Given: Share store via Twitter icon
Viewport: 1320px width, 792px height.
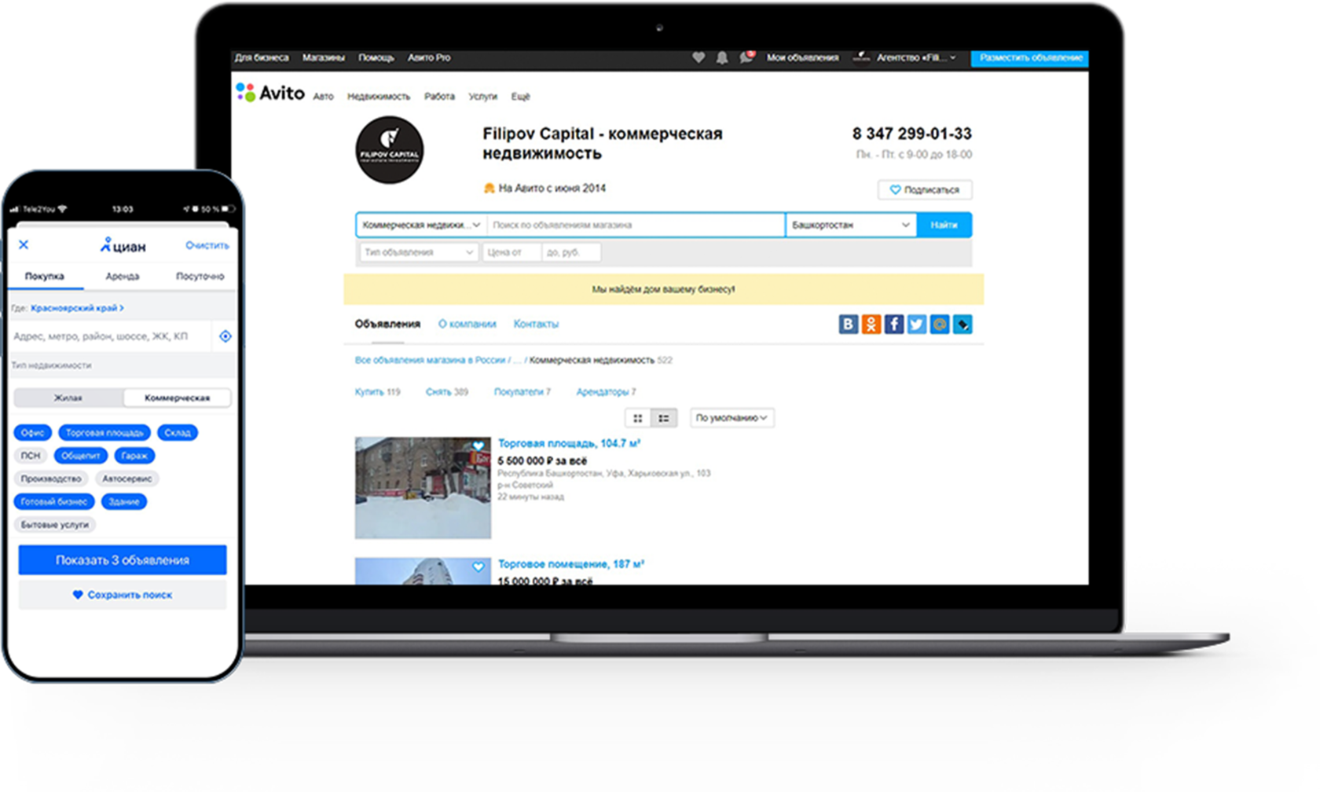Looking at the screenshot, I should (x=916, y=324).
